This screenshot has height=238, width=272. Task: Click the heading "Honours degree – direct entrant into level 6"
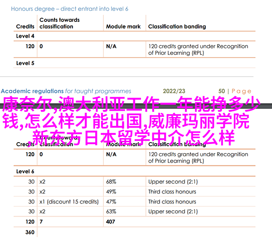[69, 9]
